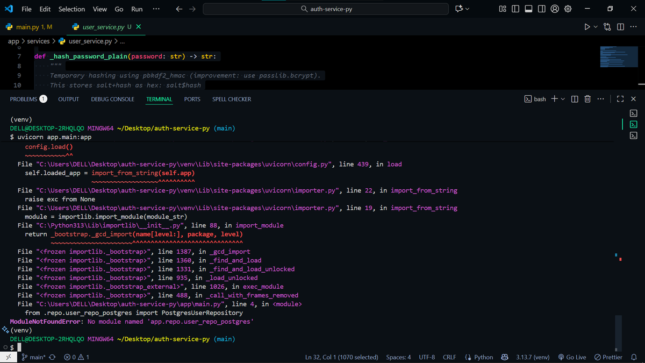Click the VS Code logo icon
Image resolution: width=645 pixels, height=363 pixels.
click(8, 9)
